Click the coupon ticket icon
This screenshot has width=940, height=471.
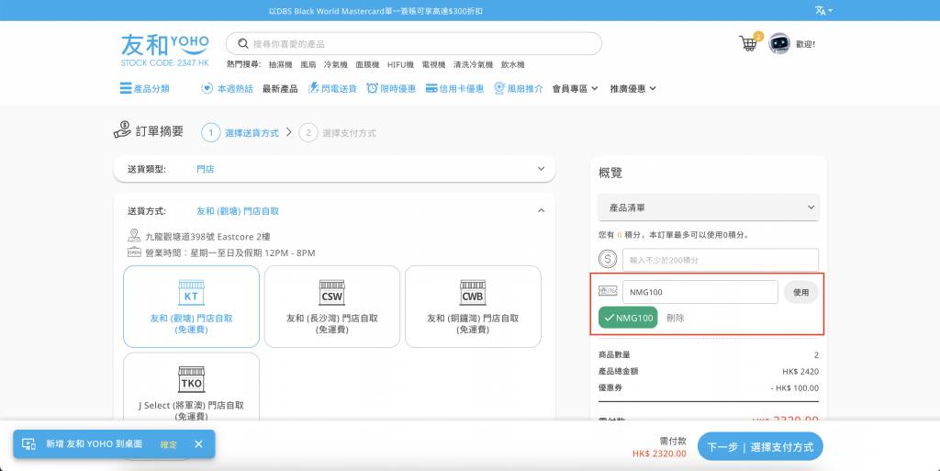(608, 291)
